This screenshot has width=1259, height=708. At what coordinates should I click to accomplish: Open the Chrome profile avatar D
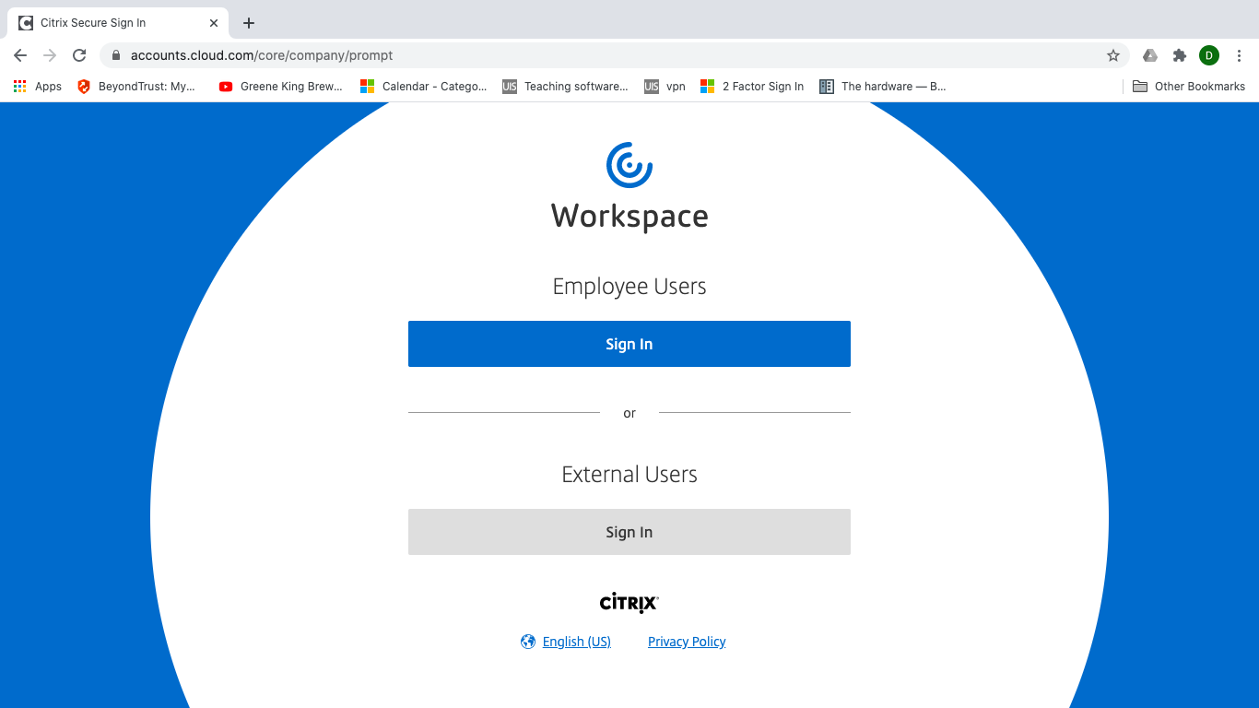(x=1209, y=55)
